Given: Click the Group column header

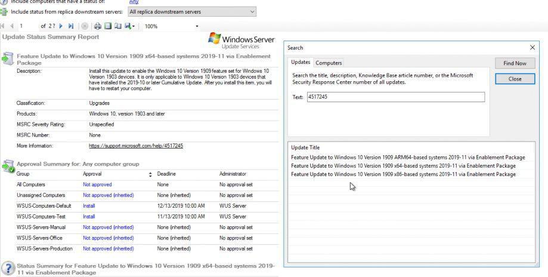Looking at the screenshot, I should pyautogui.click(x=23, y=174).
